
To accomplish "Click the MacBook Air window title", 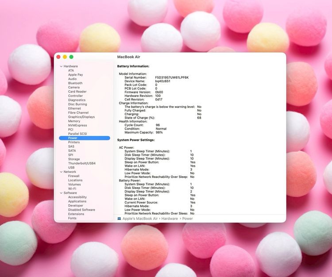I will point(129,57).
